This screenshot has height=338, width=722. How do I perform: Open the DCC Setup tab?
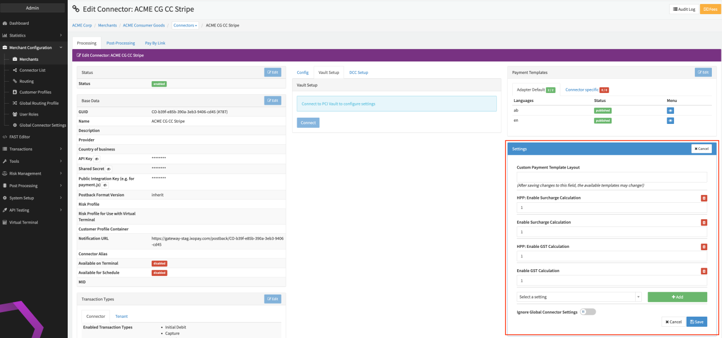point(358,73)
